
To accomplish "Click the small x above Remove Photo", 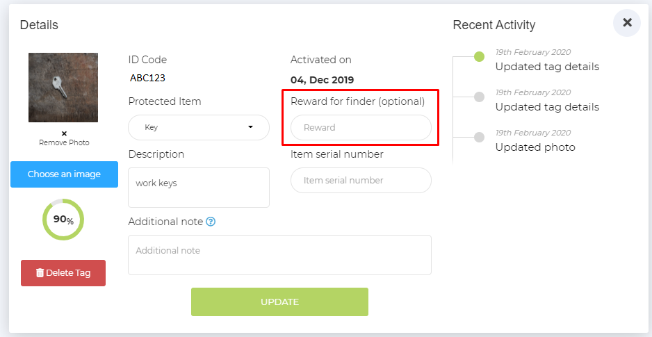I will 64,133.
